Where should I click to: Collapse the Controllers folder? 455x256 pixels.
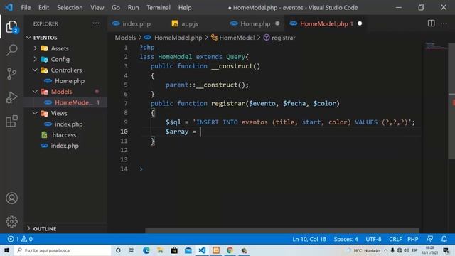click(35, 70)
